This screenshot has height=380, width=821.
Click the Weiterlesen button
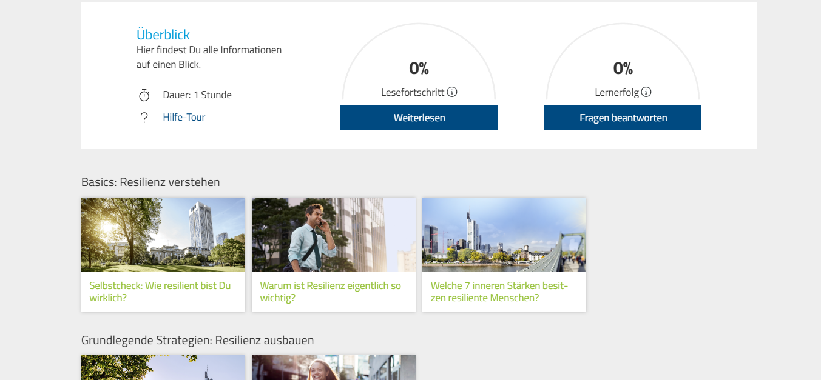(419, 118)
